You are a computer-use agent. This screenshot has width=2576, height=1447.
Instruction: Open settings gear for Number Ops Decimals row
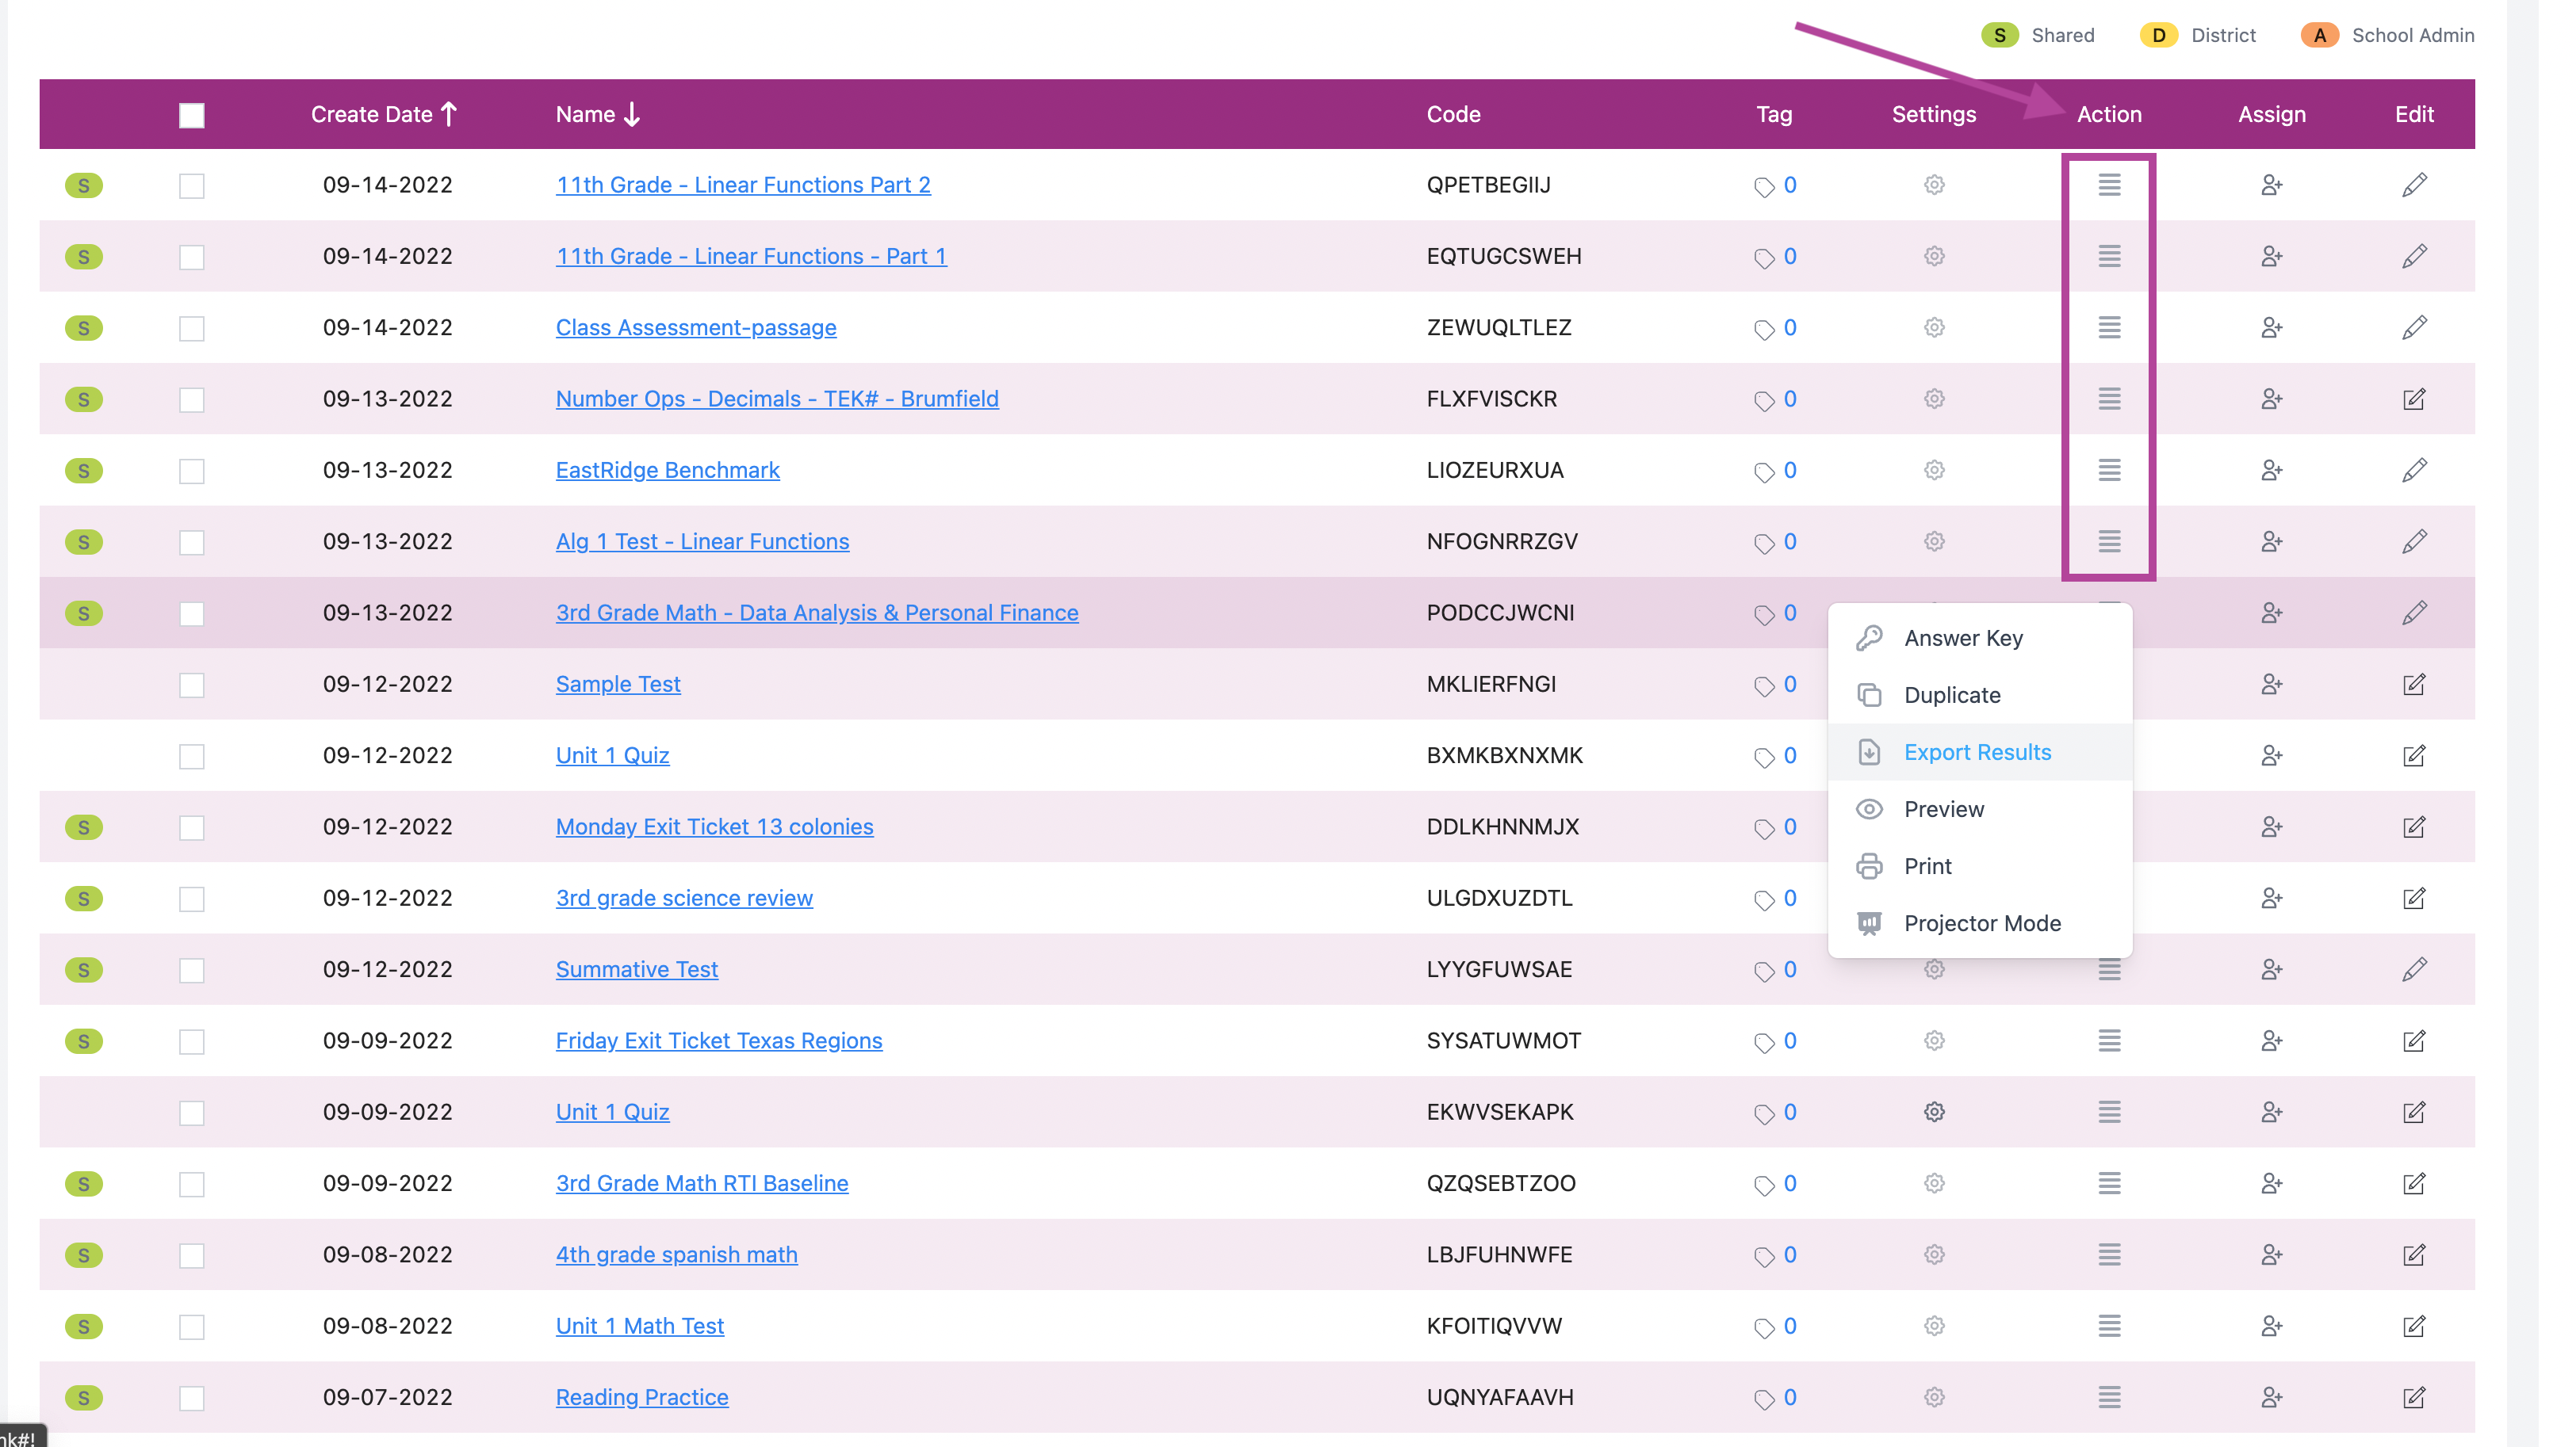click(x=1934, y=399)
